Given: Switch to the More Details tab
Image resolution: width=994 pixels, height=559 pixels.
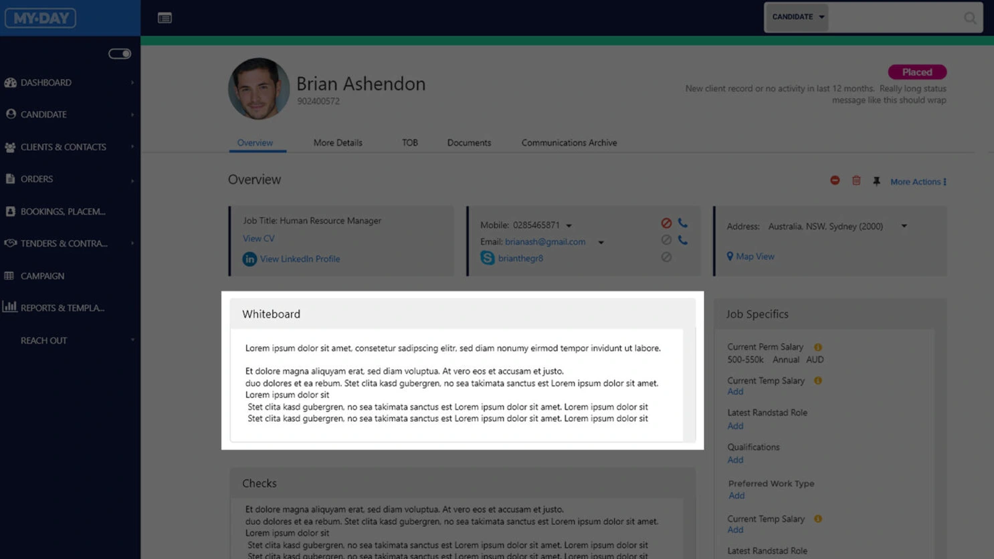Looking at the screenshot, I should pyautogui.click(x=338, y=142).
